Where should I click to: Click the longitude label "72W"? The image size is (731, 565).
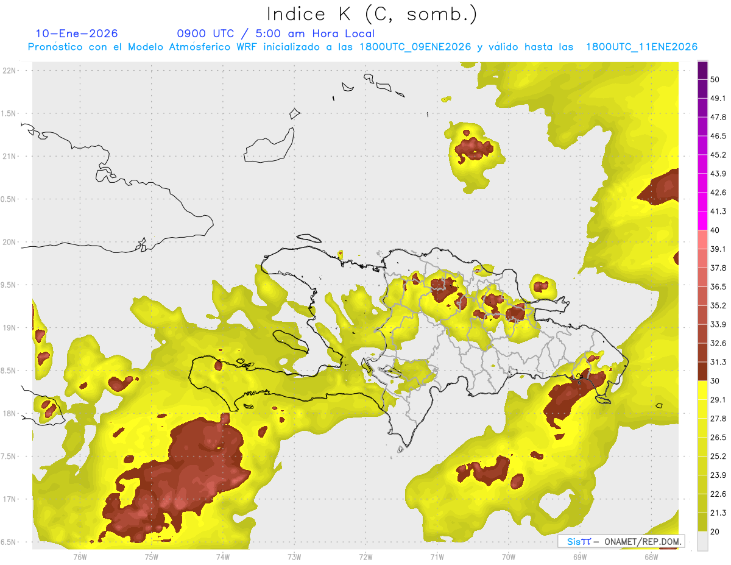[x=365, y=556]
